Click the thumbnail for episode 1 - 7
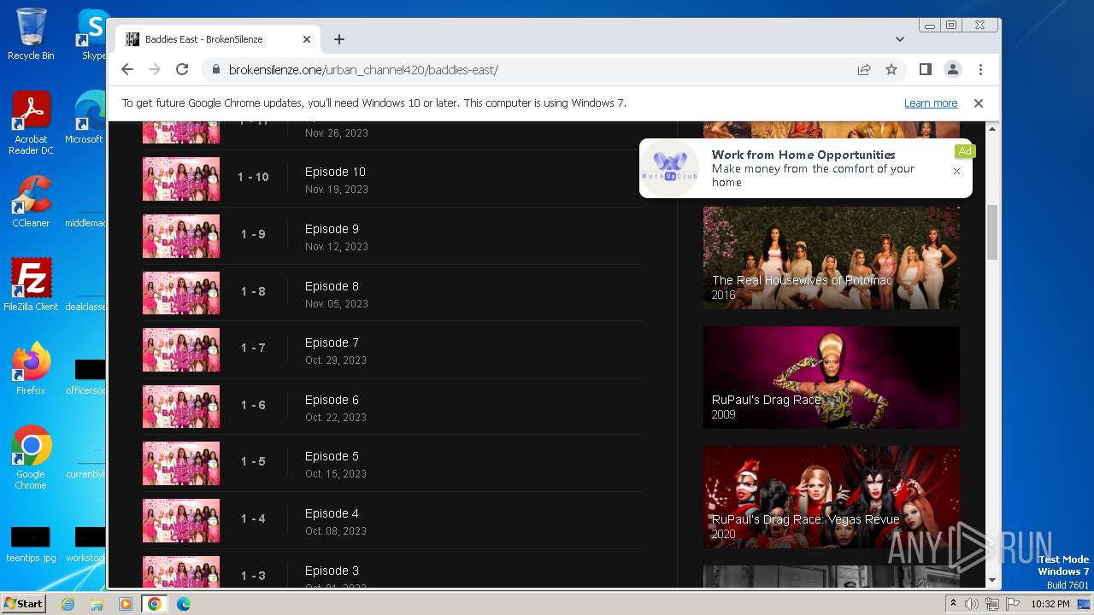1094x615 pixels. point(181,349)
